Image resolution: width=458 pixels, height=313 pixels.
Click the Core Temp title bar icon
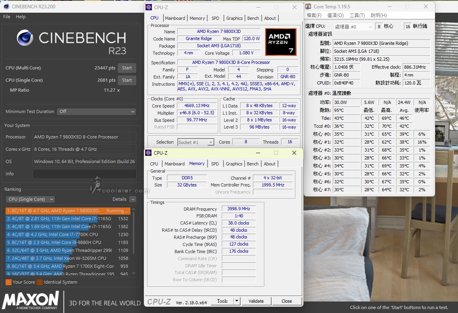[308, 7]
